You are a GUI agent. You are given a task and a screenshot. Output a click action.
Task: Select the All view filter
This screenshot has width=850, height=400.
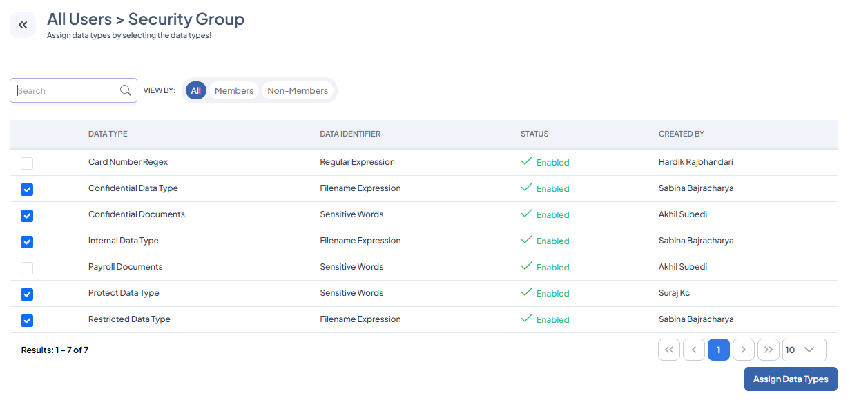pyautogui.click(x=196, y=90)
